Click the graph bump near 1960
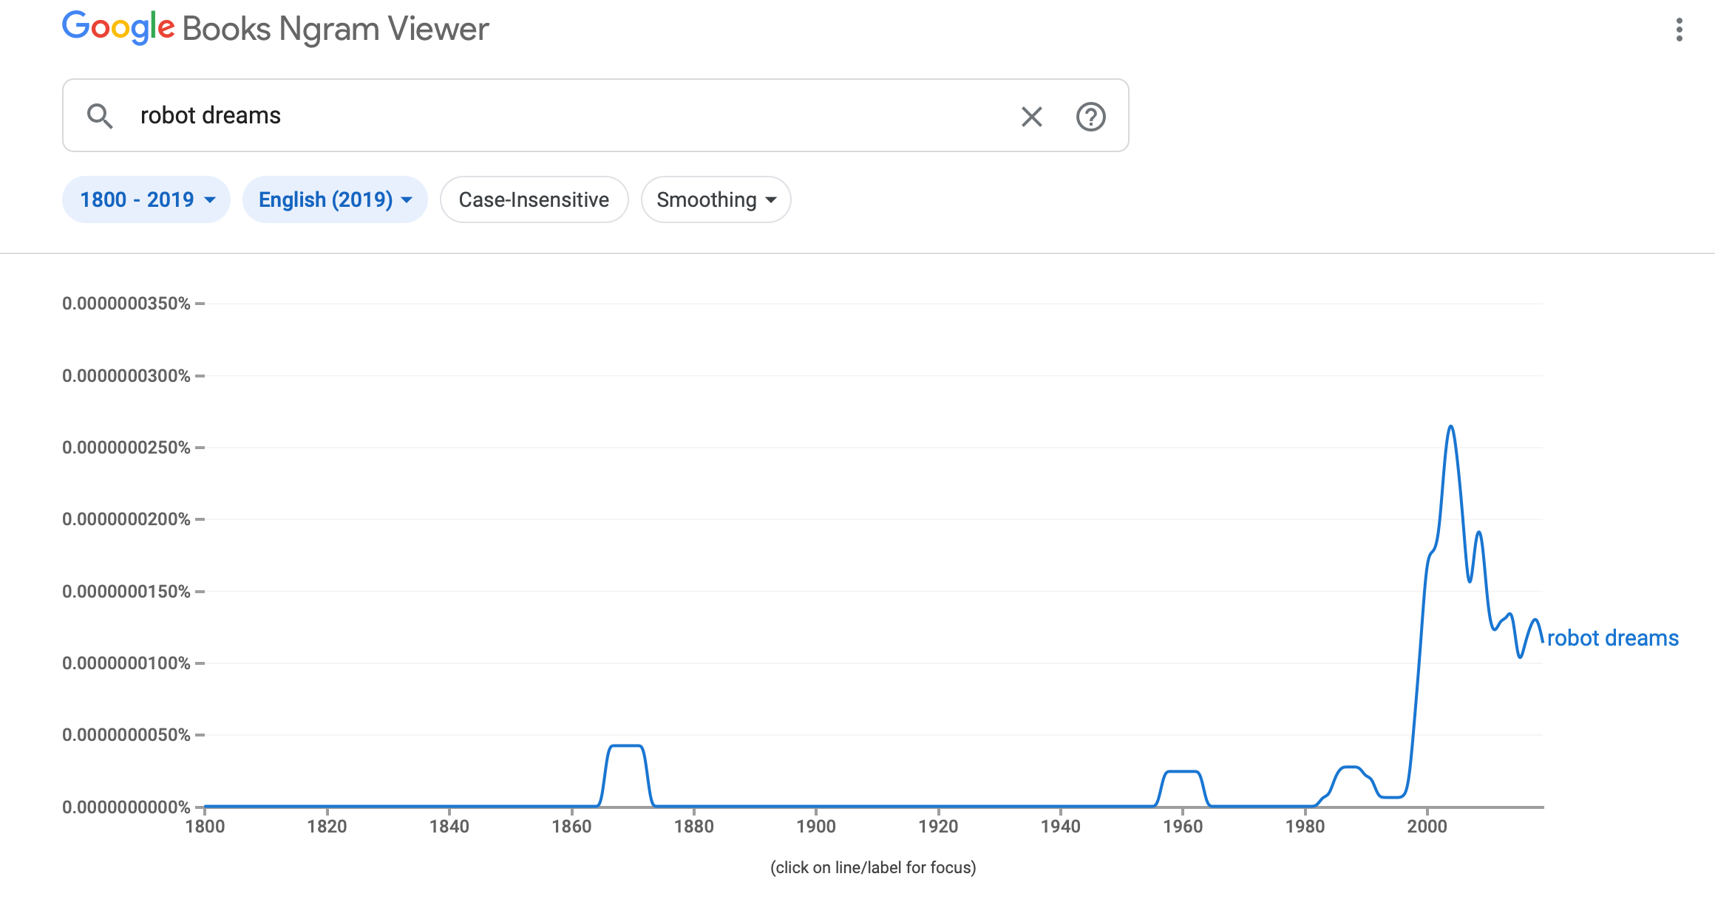The image size is (1715, 916). coord(1182,772)
